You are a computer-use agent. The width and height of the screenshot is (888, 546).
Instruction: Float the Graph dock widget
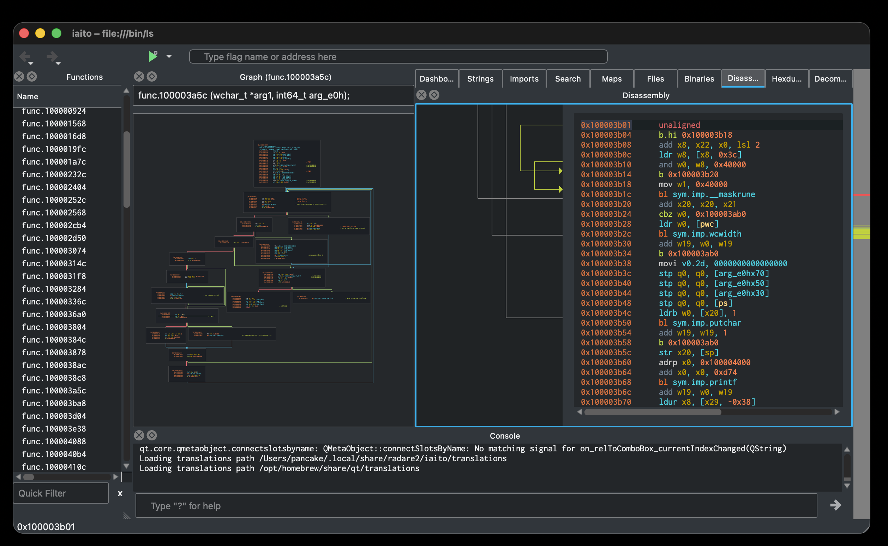[152, 77]
